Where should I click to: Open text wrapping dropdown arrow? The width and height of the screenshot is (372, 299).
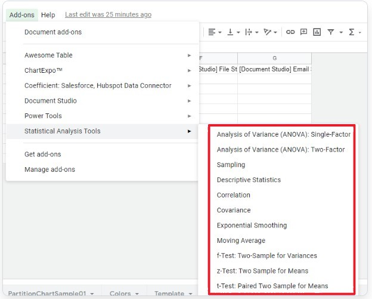257,33
